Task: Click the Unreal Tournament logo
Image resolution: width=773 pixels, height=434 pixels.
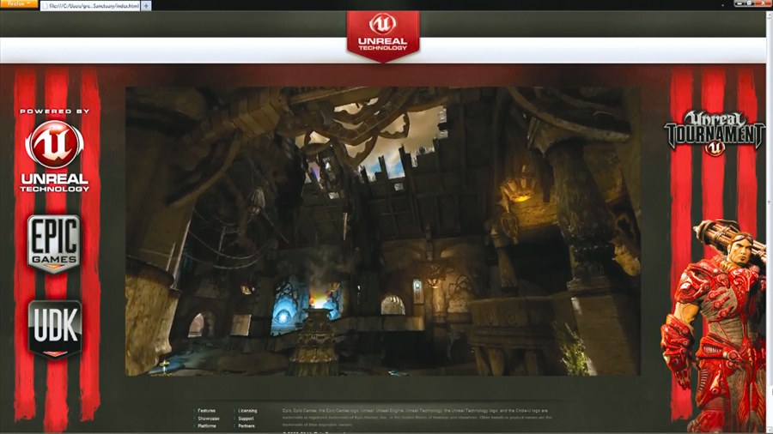Action: point(715,133)
